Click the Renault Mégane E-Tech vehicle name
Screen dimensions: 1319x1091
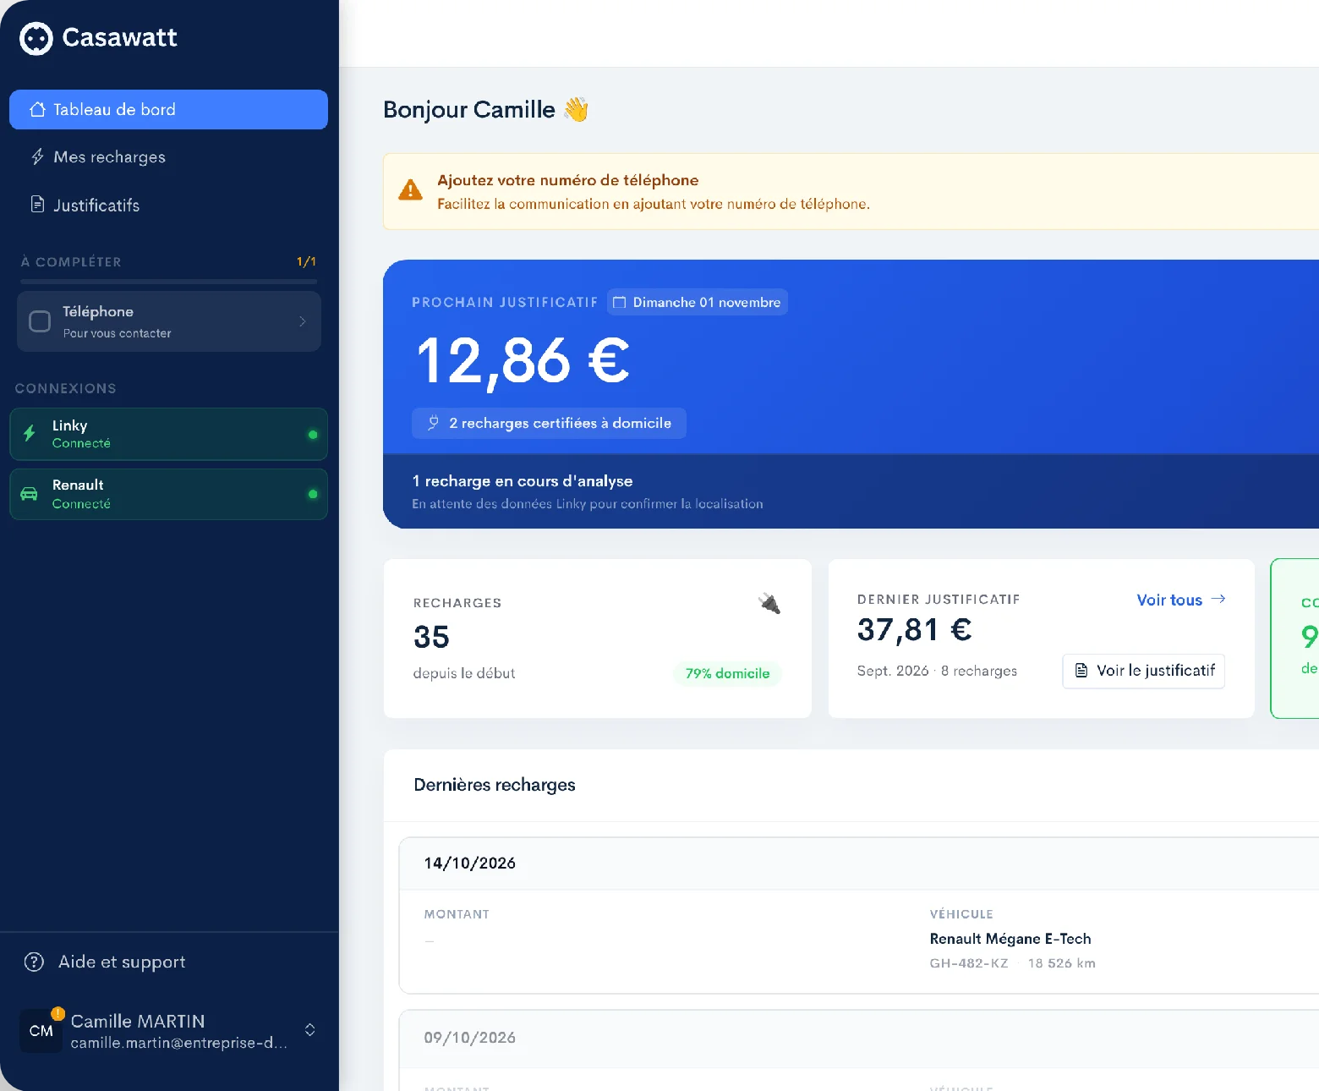click(1010, 939)
